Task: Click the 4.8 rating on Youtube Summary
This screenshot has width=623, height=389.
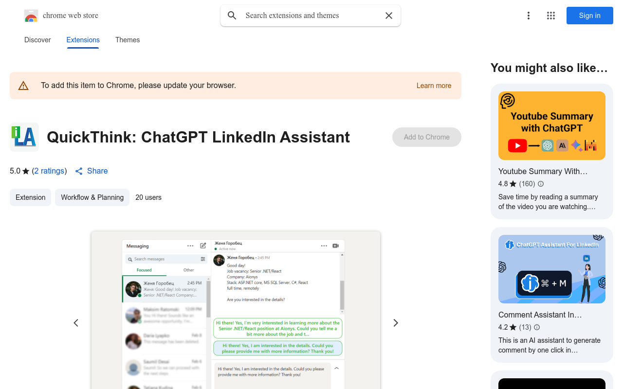Action: coord(503,184)
